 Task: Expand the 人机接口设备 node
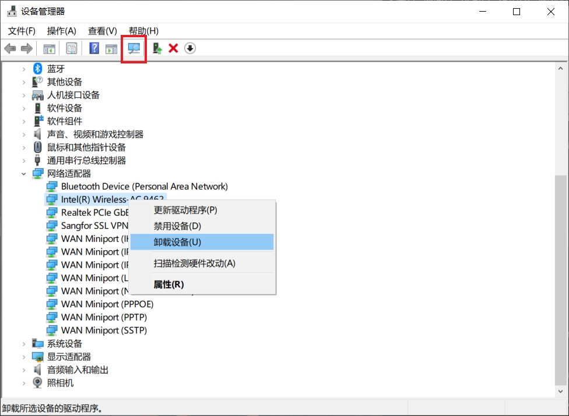[24, 95]
